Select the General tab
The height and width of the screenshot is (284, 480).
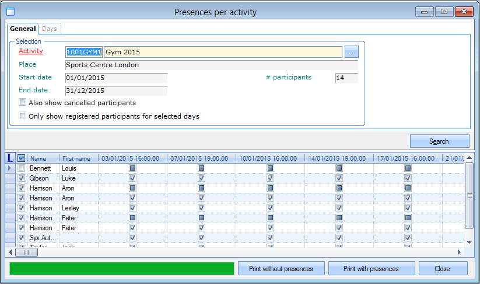pyautogui.click(x=23, y=29)
